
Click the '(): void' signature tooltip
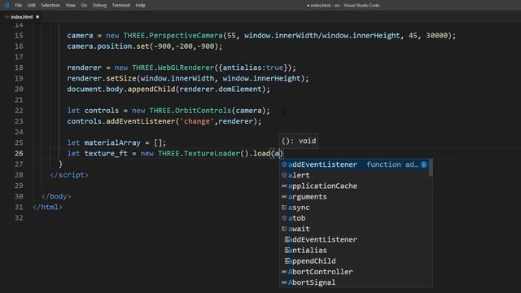click(x=299, y=141)
